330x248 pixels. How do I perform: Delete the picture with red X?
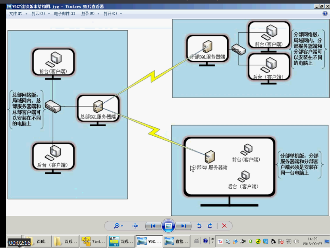224,226
